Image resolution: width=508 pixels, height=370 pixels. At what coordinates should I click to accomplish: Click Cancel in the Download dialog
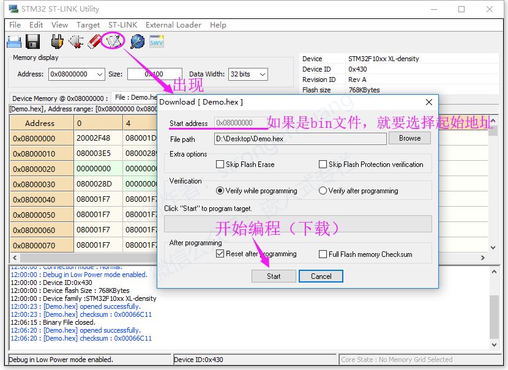click(x=321, y=276)
